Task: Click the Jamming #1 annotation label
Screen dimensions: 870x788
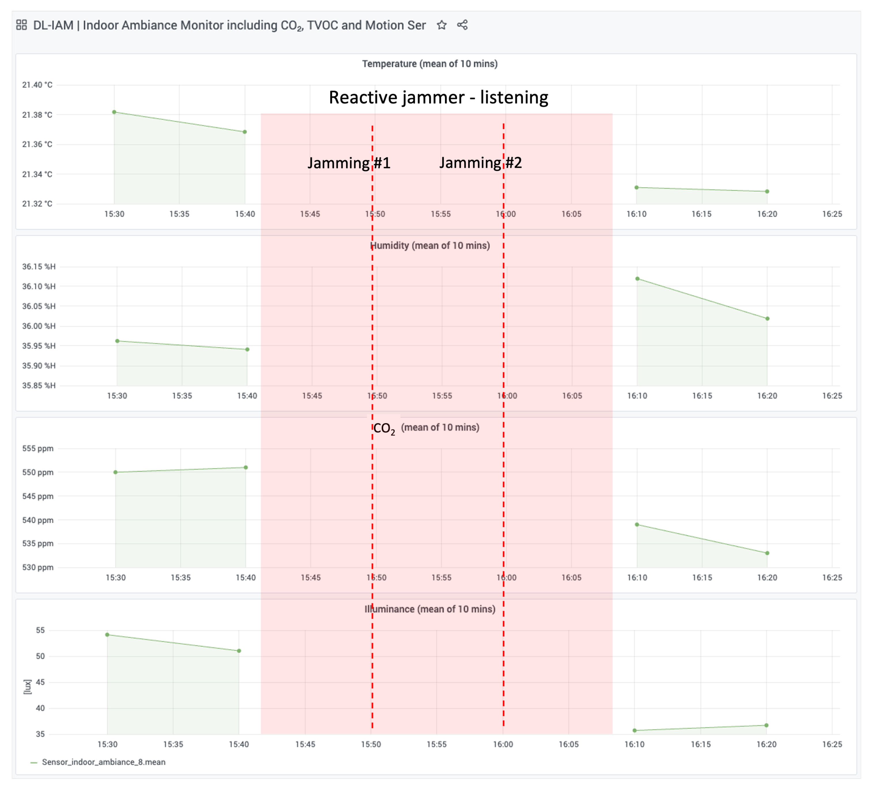Action: tap(349, 163)
